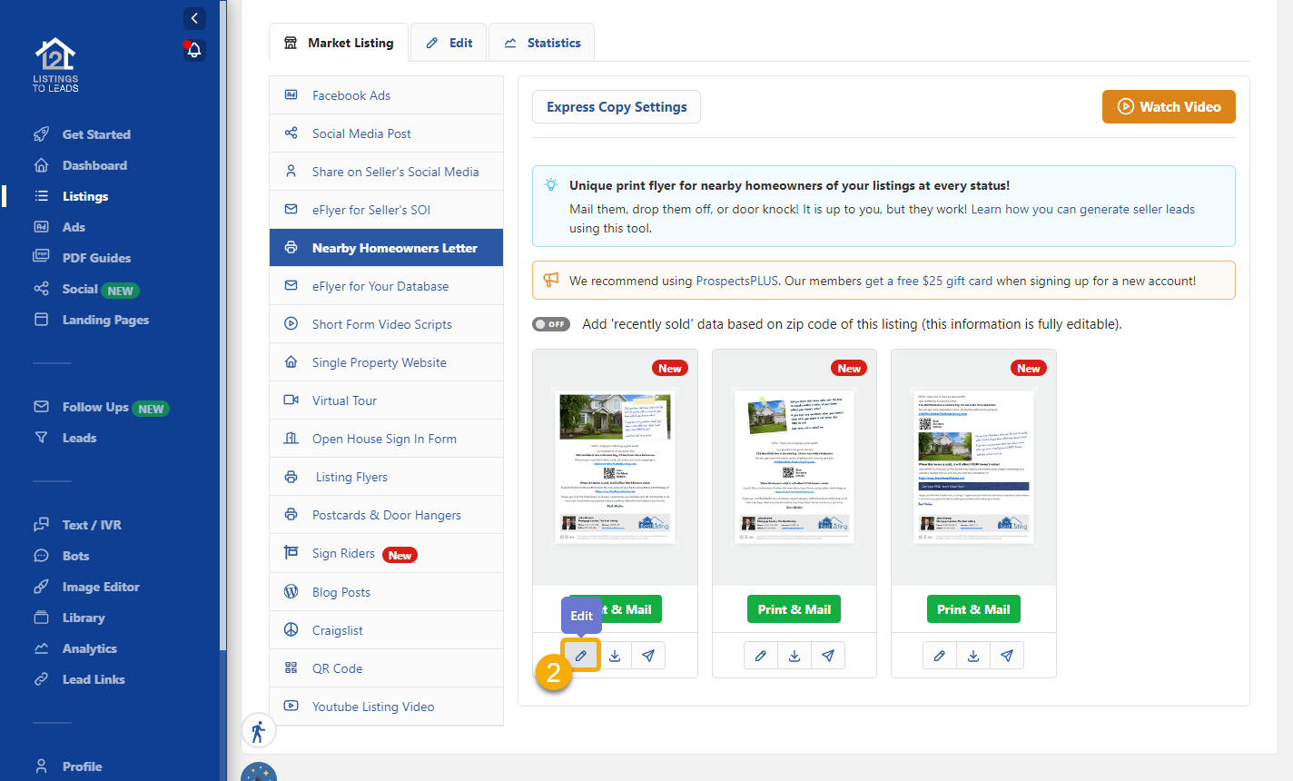Send the first flyer via paper plane icon
This screenshot has height=781, width=1293.
click(x=648, y=656)
